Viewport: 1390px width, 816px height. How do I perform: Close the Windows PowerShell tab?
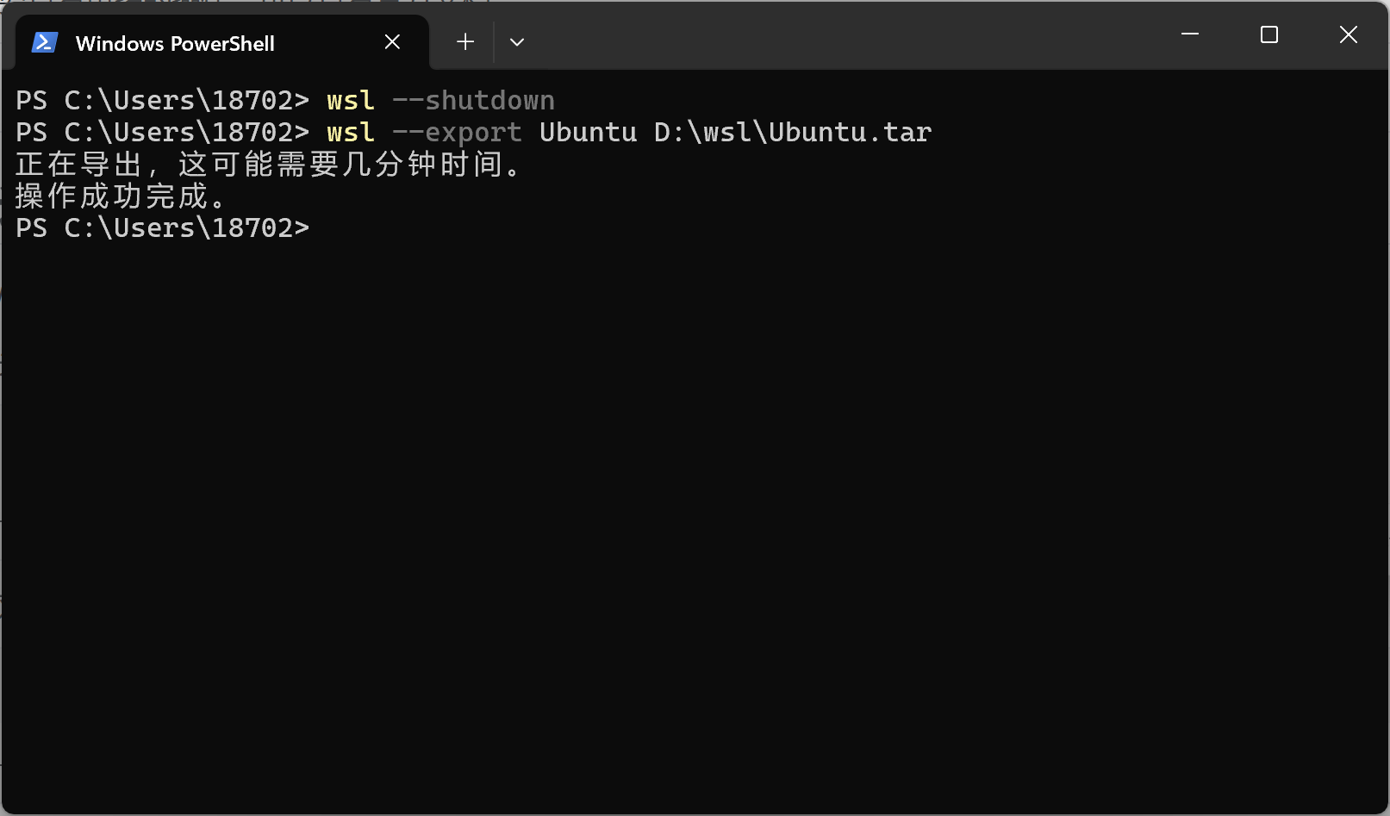[x=392, y=42]
